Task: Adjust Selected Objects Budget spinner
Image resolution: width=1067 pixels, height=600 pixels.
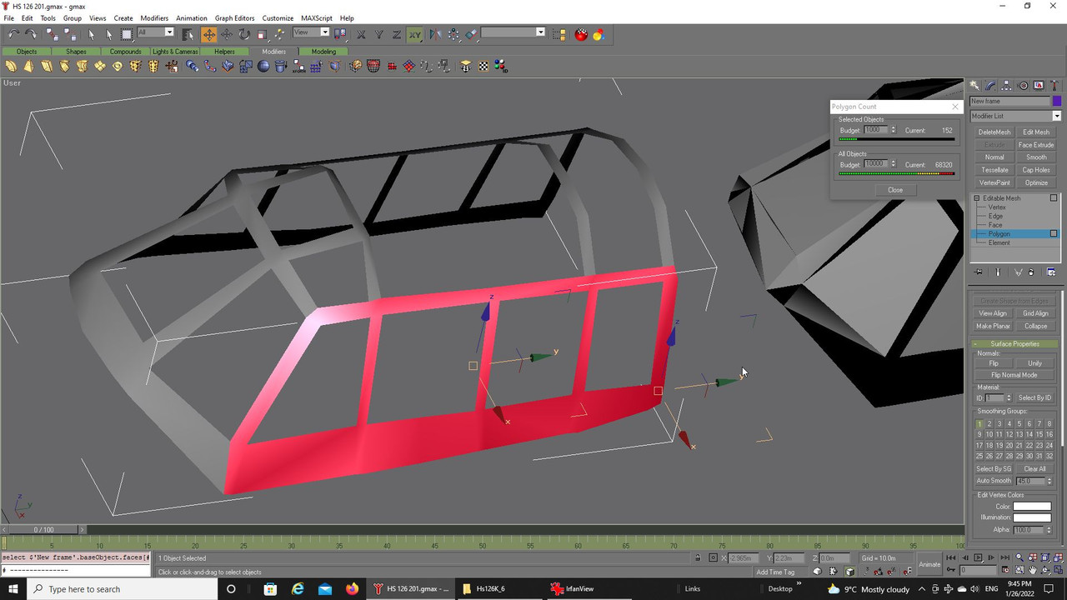Action: pyautogui.click(x=894, y=130)
